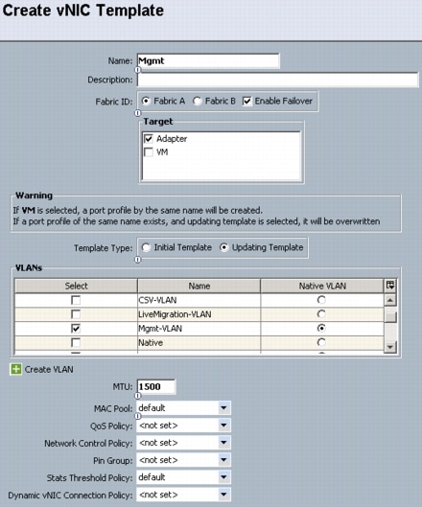Click the green plus Create VLAN icon
422x507 pixels.
pos(16,369)
